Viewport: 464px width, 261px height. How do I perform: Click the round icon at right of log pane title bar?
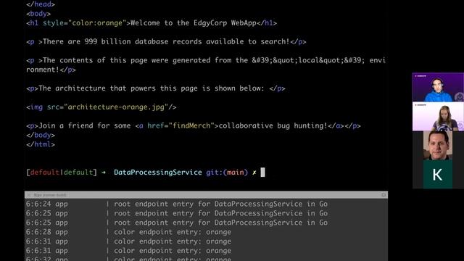(384, 195)
